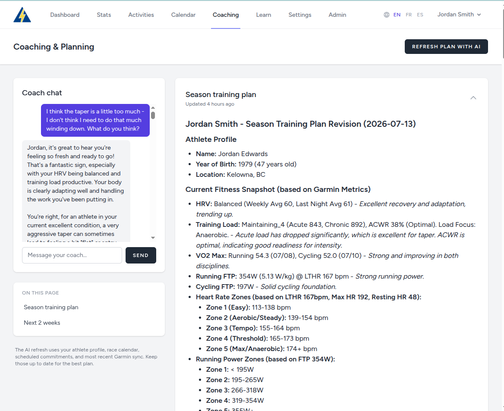The image size is (504, 411).
Task: Click 'Zone 1 (Easy): 113-138 bpm'
Action: point(249,307)
